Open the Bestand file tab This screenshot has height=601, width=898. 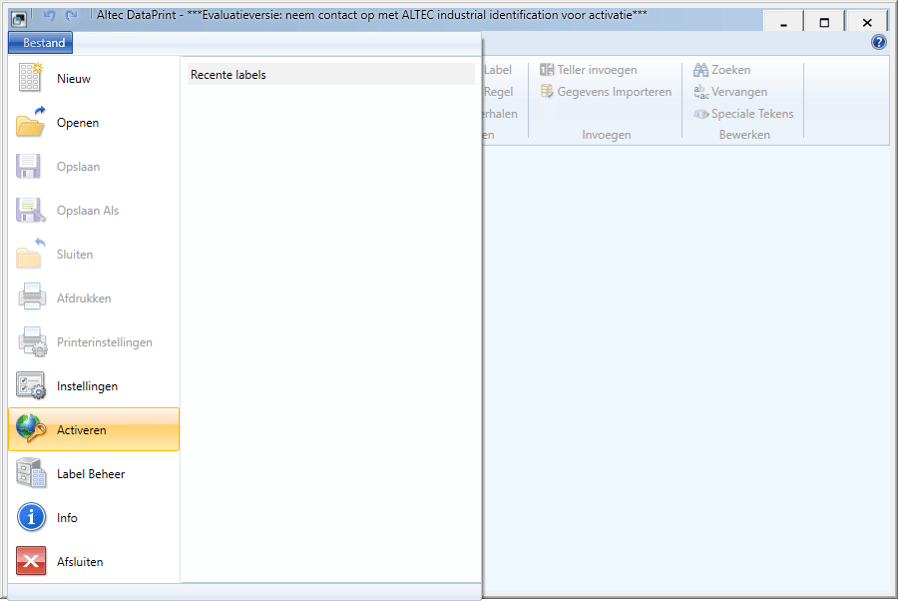click(41, 43)
